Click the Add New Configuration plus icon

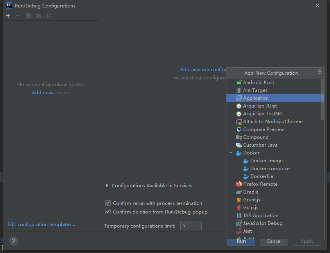[x=8, y=16]
